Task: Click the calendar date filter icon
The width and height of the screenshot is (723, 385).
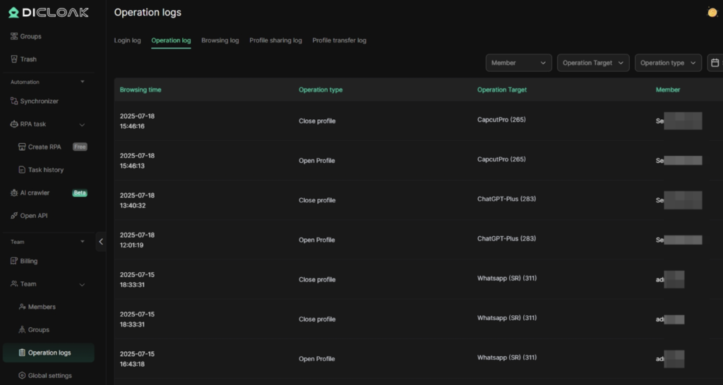Action: [x=715, y=63]
